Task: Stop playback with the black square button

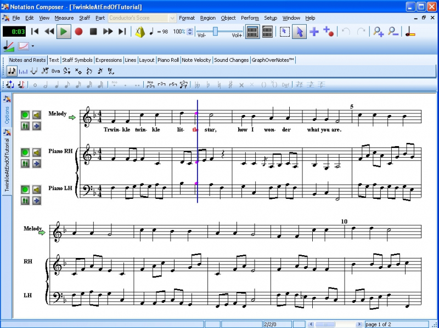Action: [x=93, y=32]
